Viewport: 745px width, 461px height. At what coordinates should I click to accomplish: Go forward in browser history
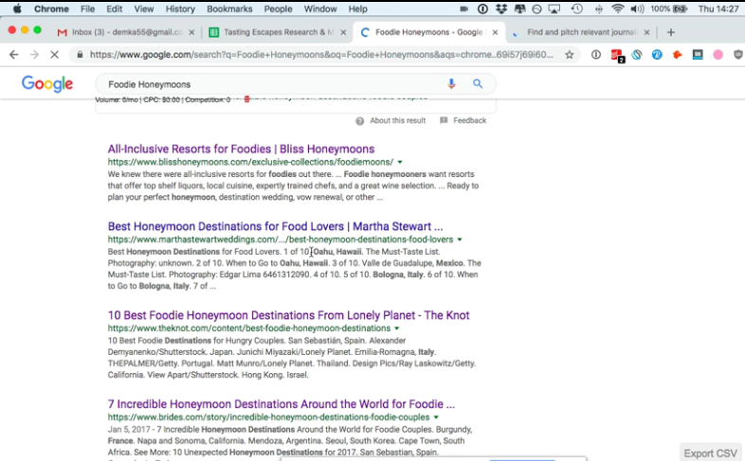34,55
